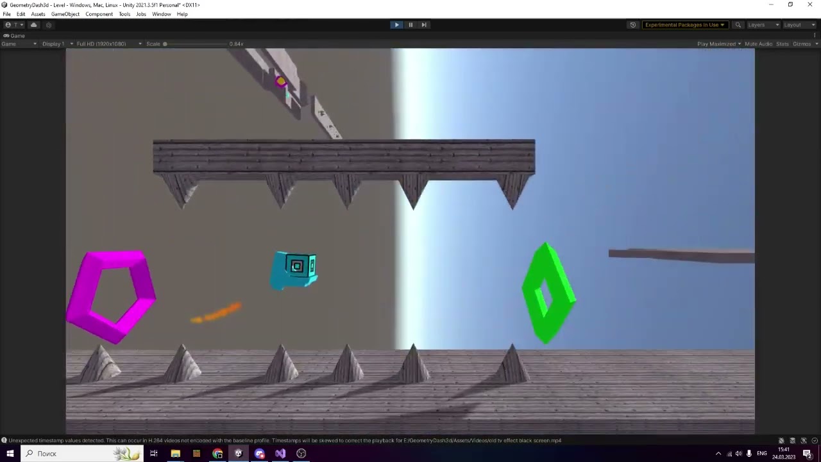
Task: Click the Pause button in Unity toolbar
Action: pos(410,25)
